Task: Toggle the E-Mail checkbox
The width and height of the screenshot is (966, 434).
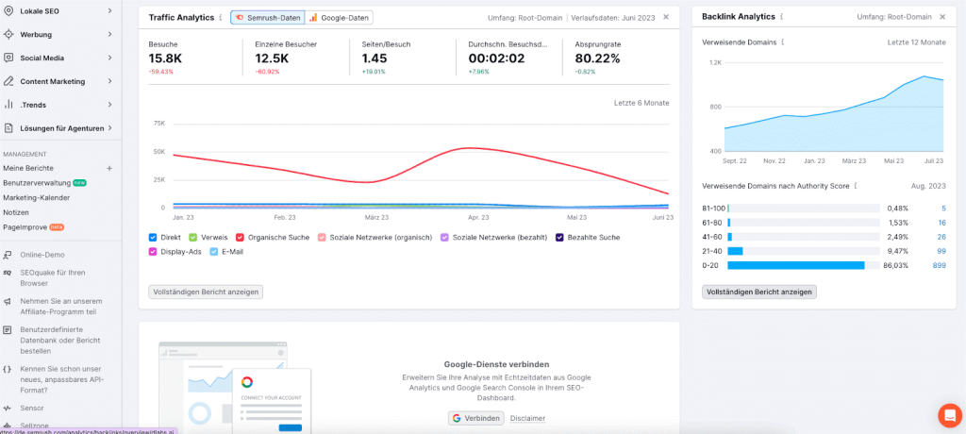Action: tap(214, 252)
